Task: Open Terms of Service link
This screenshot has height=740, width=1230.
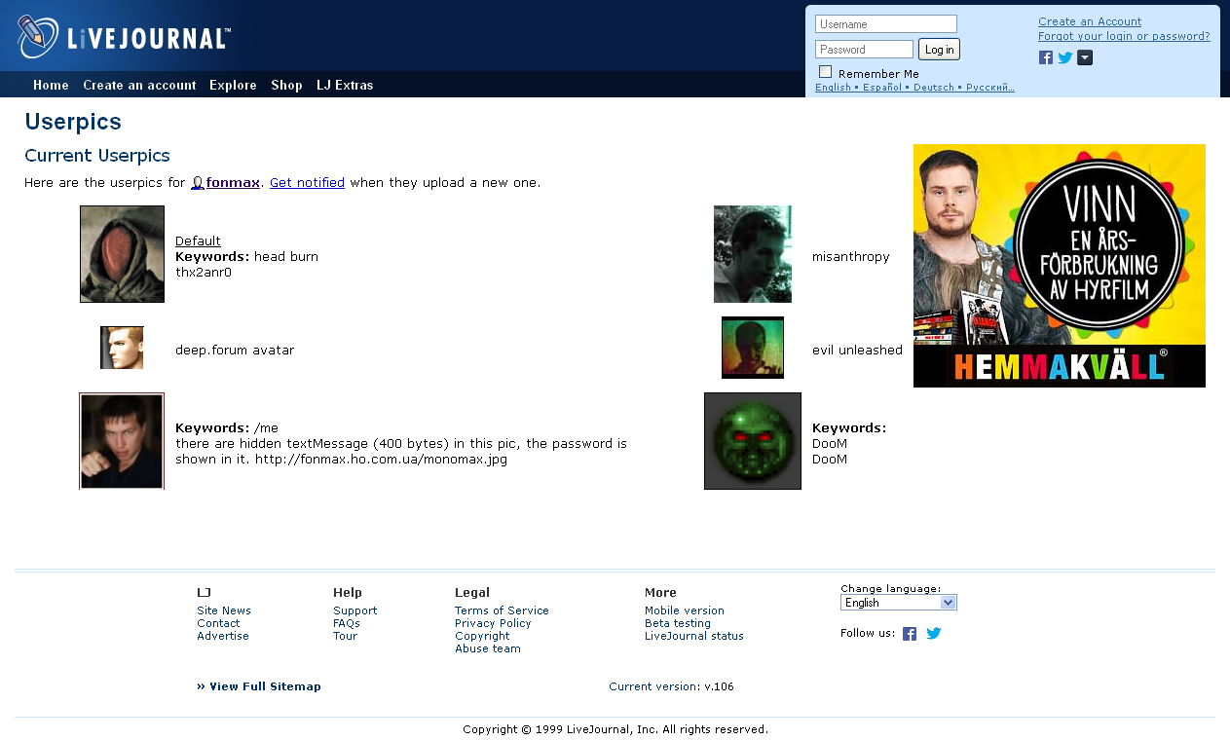Action: [502, 610]
